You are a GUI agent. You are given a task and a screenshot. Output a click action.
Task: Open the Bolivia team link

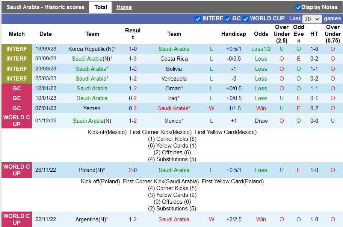[174, 69]
